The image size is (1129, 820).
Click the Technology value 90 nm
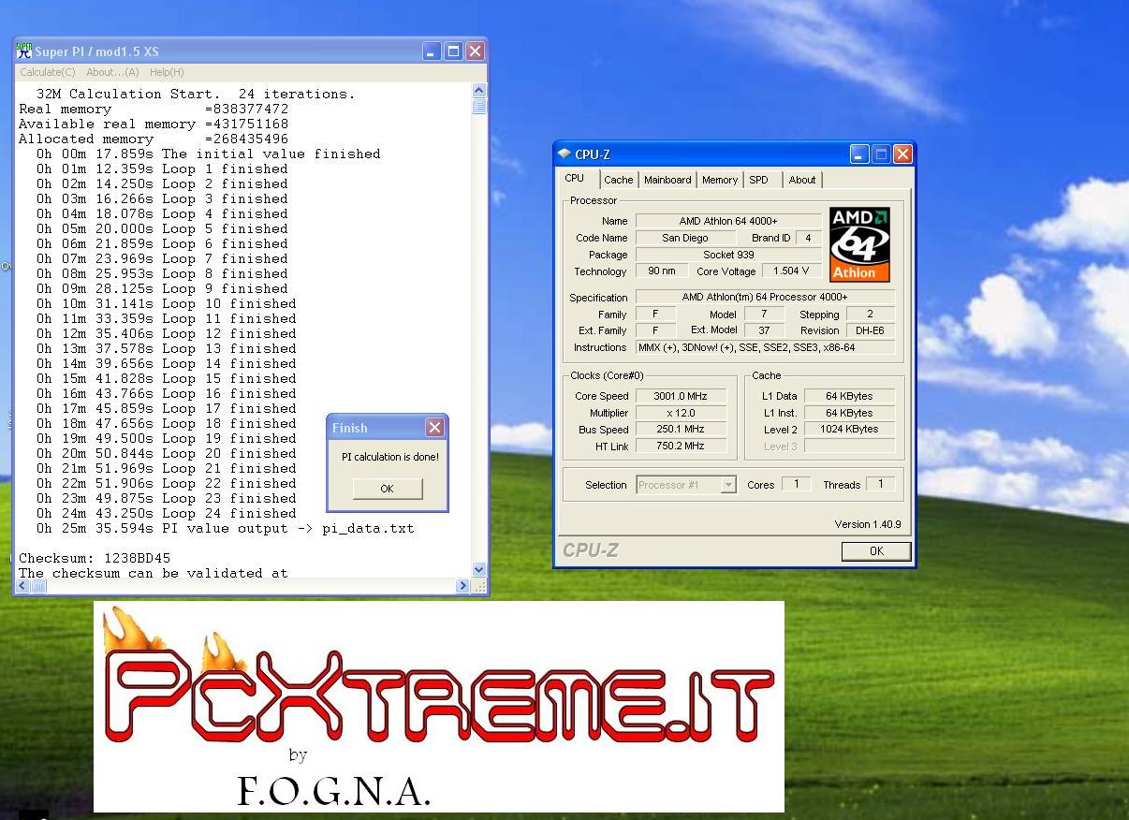click(x=662, y=271)
